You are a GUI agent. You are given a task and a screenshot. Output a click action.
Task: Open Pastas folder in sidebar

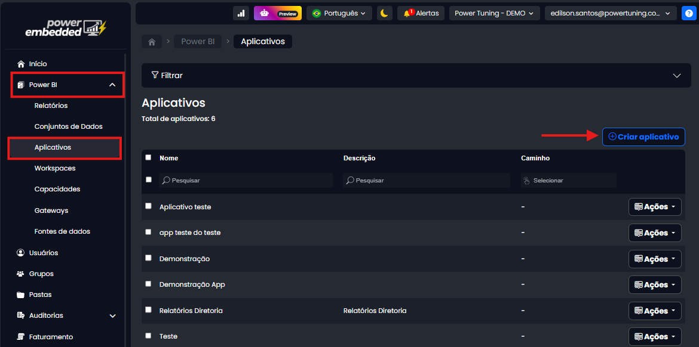(40, 295)
